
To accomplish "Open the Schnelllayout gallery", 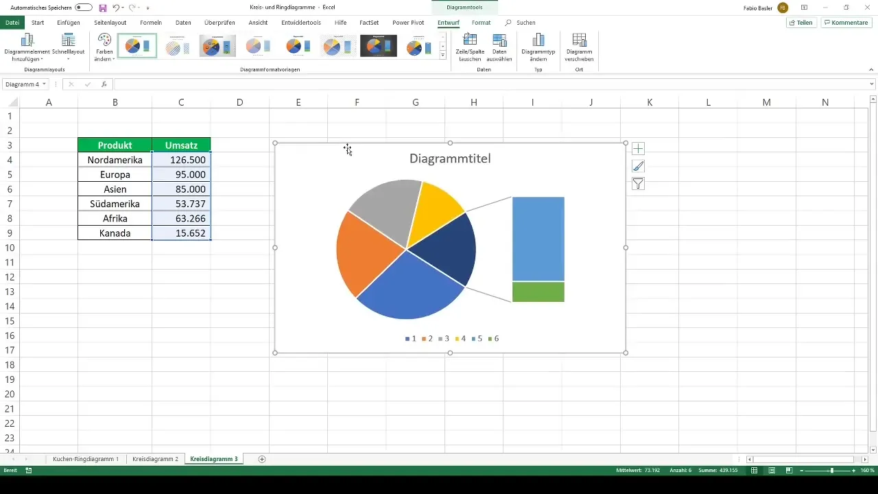I will click(69, 47).
